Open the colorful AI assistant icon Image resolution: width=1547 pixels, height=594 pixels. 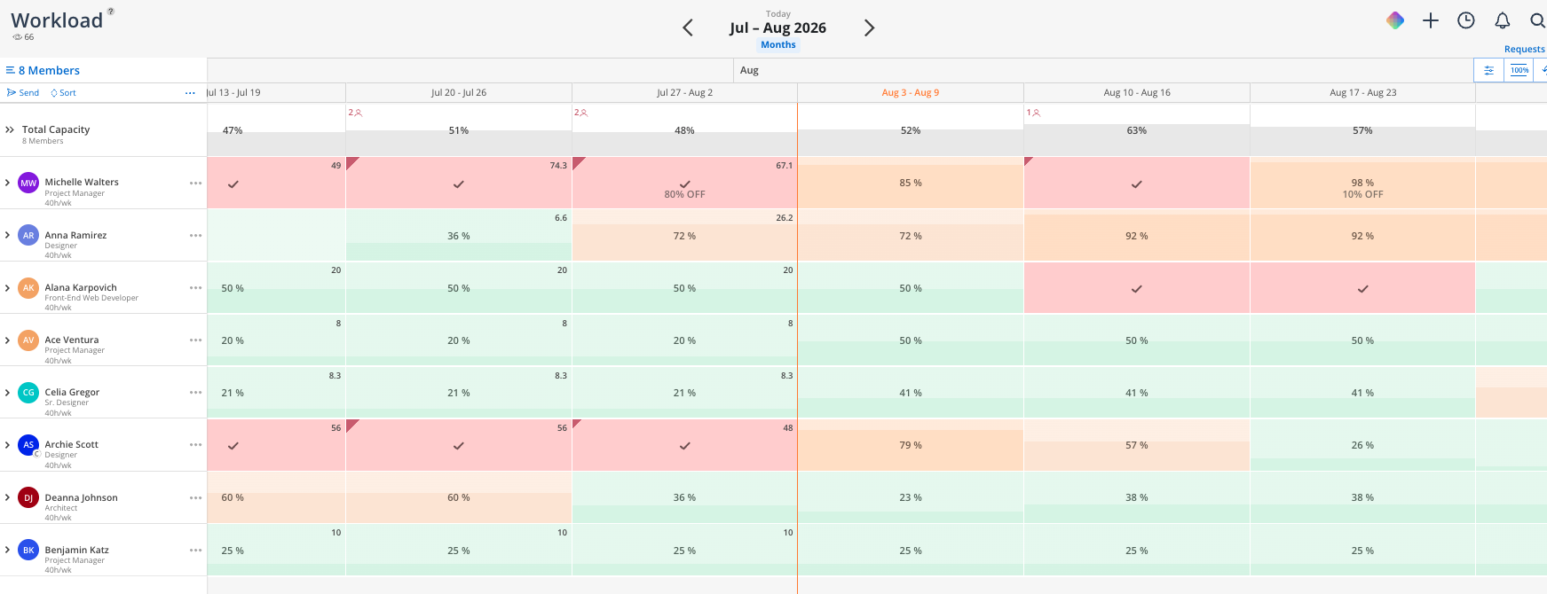(1395, 20)
